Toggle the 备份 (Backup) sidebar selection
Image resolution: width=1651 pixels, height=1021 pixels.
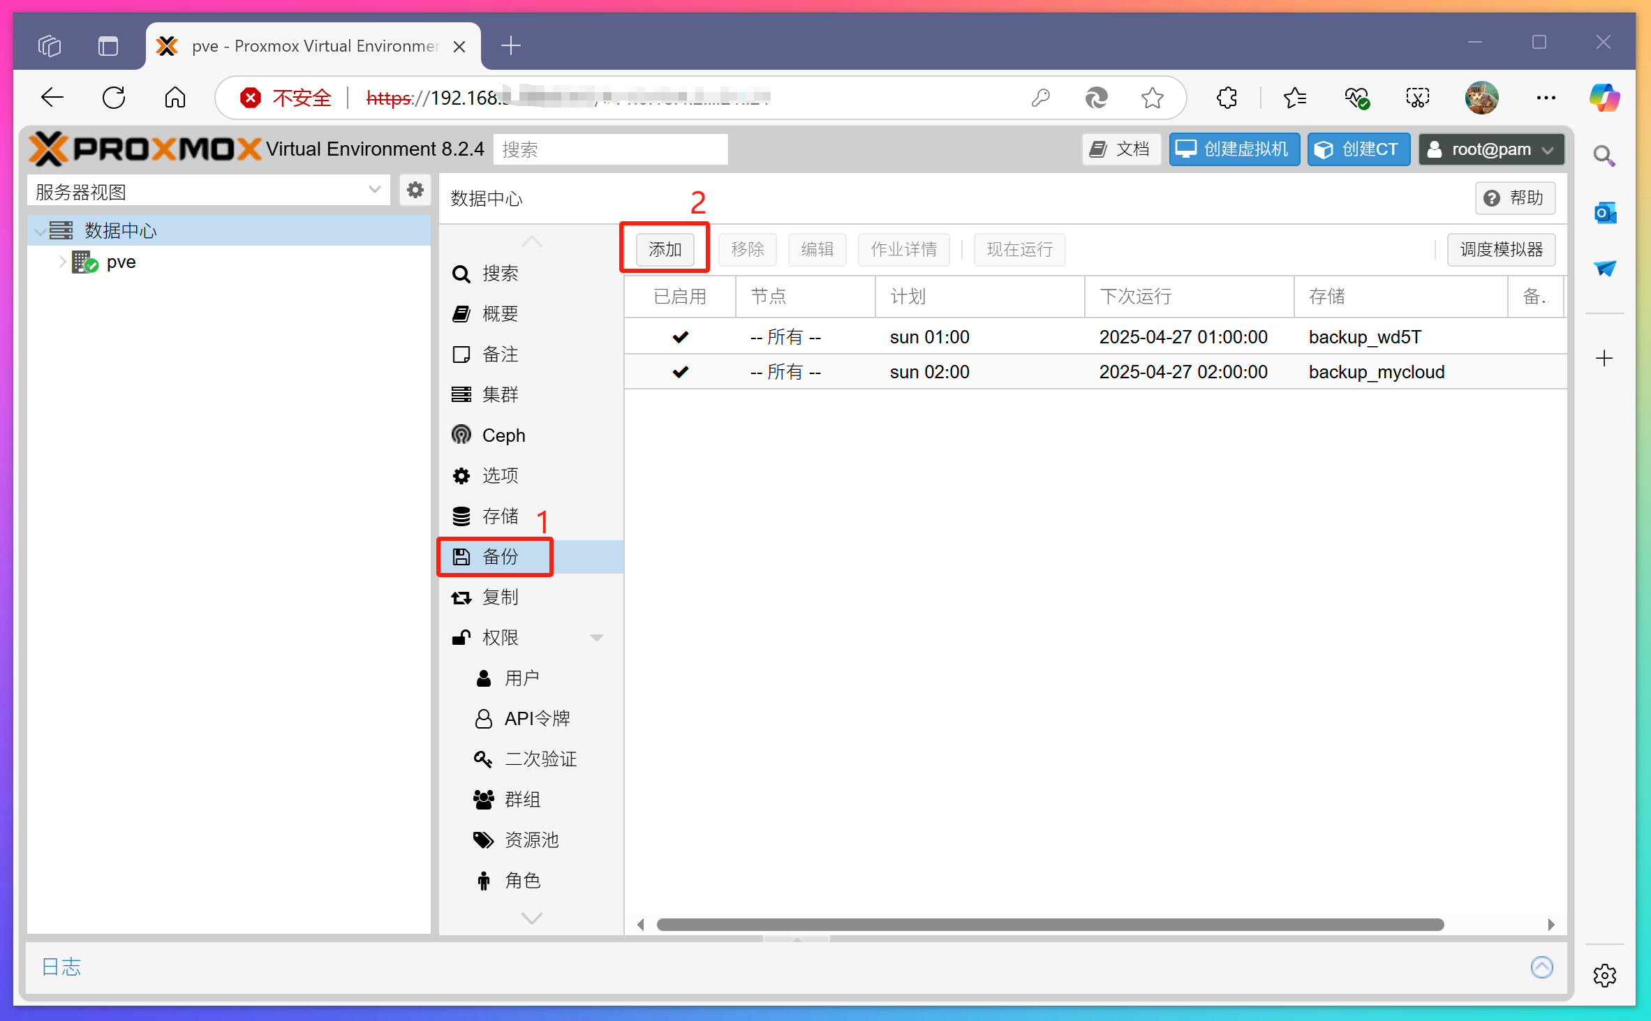tap(500, 556)
